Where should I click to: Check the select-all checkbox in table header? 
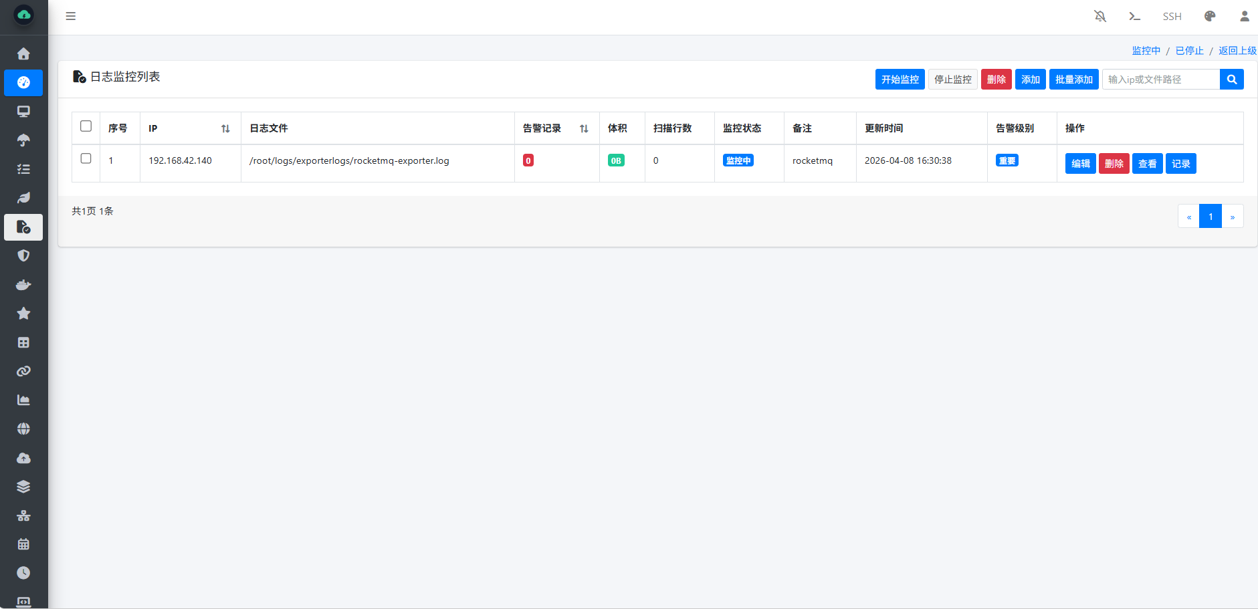click(x=86, y=126)
